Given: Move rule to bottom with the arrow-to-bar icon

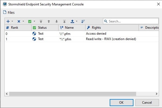Looking at the screenshot, I should tap(64, 21).
